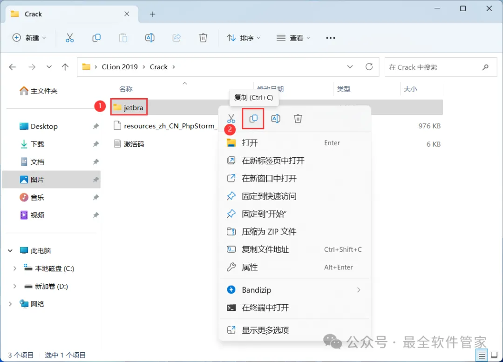Click the Rename icon in the context menu
503x362 pixels.
pyautogui.click(x=276, y=119)
